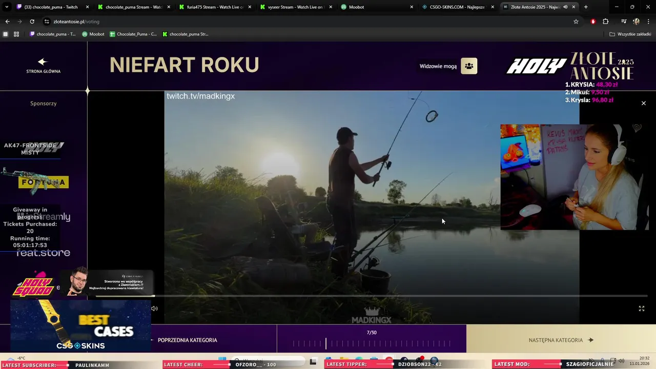Image resolution: width=656 pixels, height=369 pixels.
Task: Switch to the chocolate_puma Stream tab
Action: (x=133, y=7)
